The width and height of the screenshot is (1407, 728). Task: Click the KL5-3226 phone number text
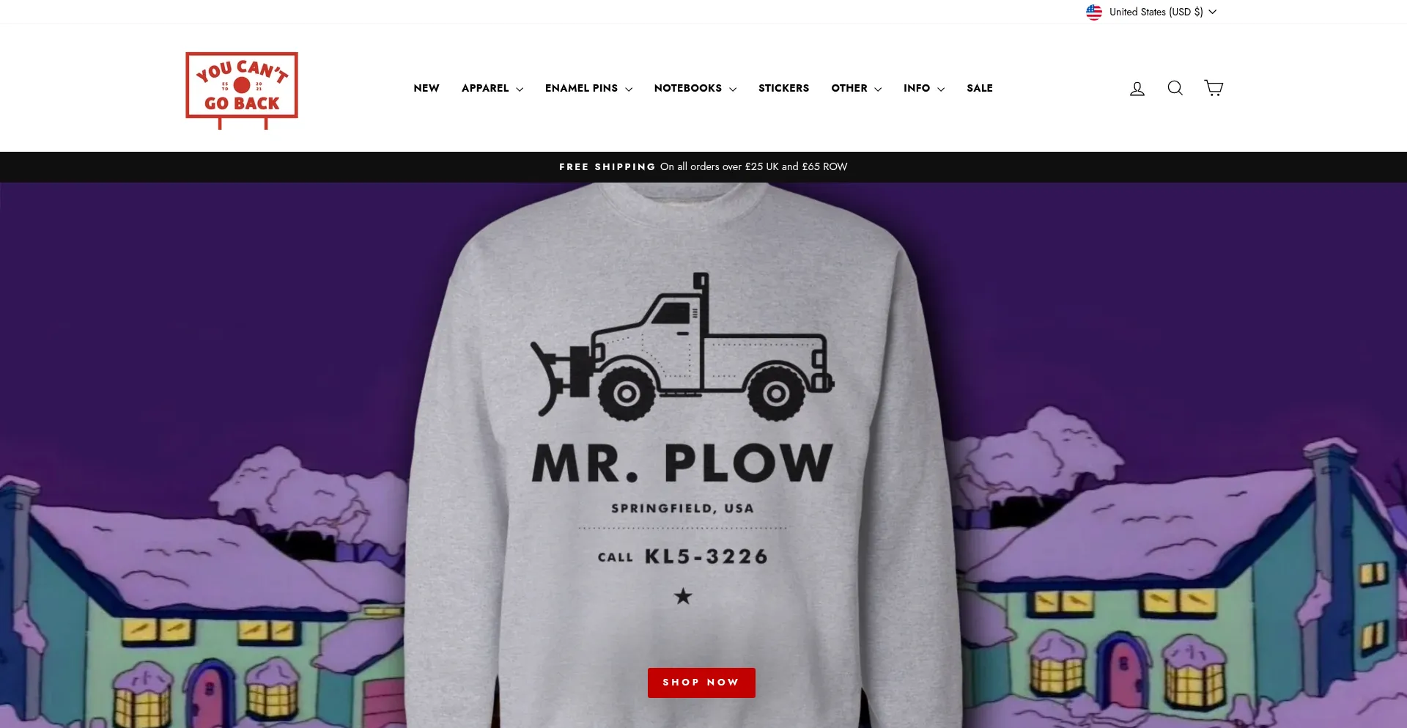[x=706, y=556]
